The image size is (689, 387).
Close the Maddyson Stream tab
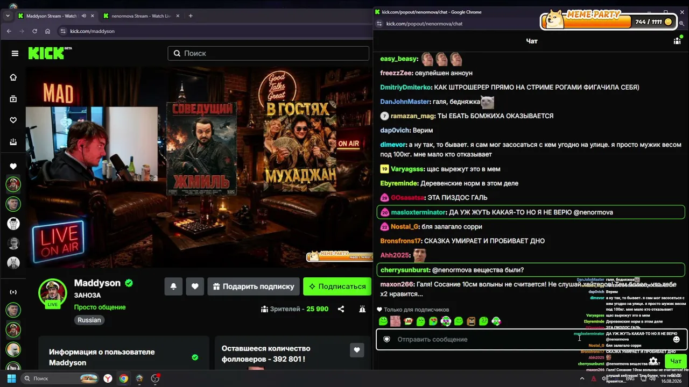point(92,16)
